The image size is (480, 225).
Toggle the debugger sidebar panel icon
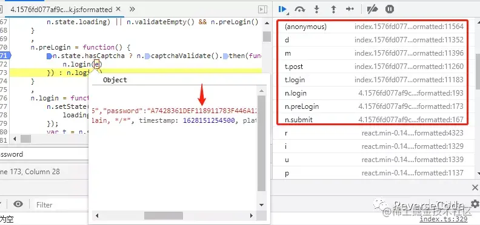(262, 10)
